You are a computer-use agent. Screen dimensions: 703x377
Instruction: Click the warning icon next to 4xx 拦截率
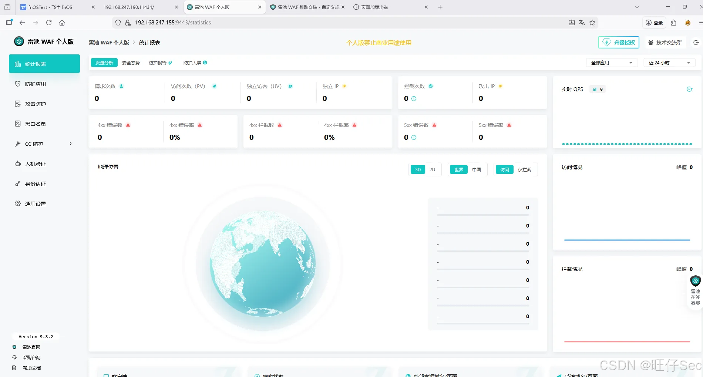354,125
